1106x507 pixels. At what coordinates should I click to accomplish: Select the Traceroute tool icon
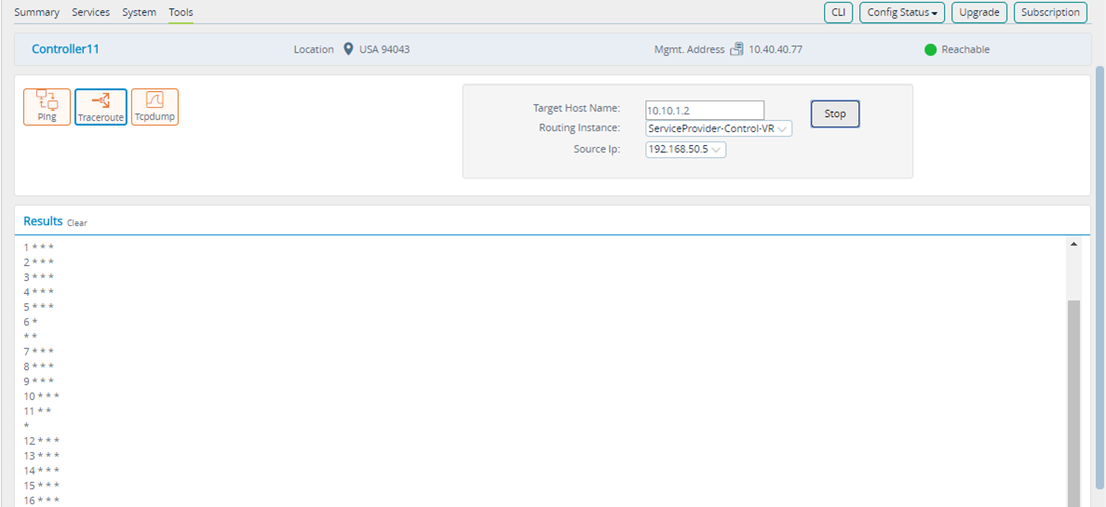click(x=101, y=106)
